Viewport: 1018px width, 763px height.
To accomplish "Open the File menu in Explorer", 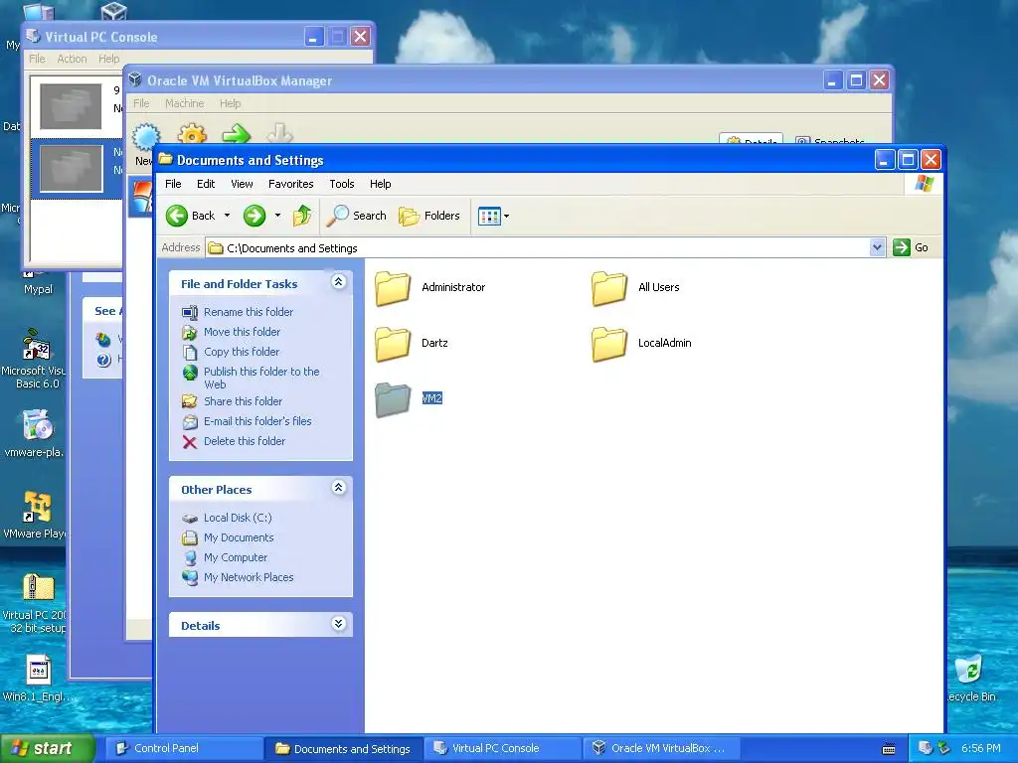I will click(173, 184).
